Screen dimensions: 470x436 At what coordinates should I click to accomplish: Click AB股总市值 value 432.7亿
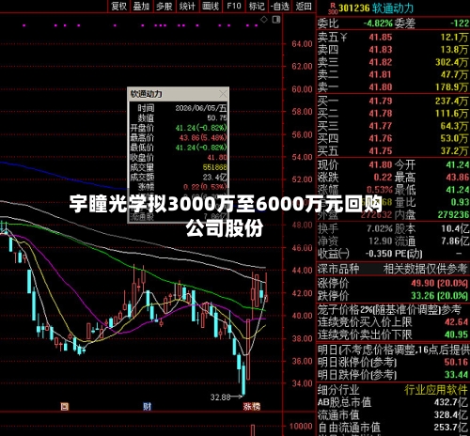point(451,402)
